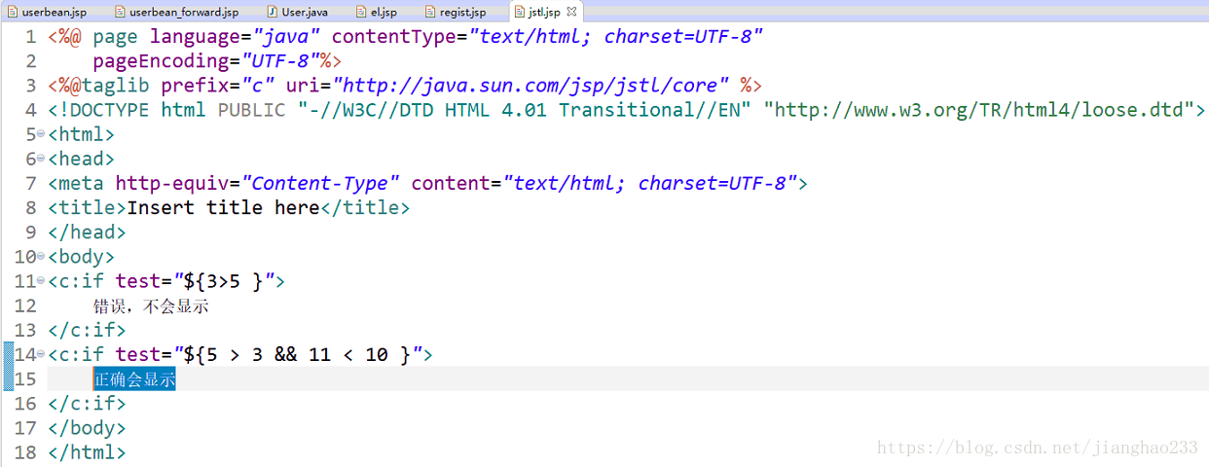This screenshot has height=467, width=1209.
Task: Click the </html> closing tag
Action: point(88,452)
